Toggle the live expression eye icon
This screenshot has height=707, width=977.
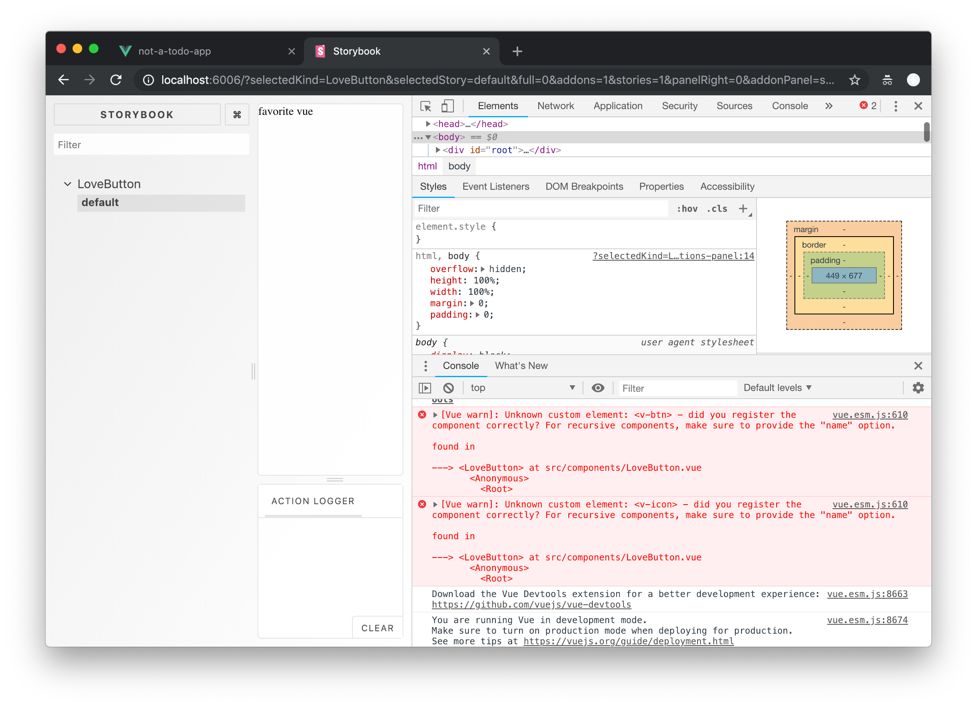(x=598, y=388)
